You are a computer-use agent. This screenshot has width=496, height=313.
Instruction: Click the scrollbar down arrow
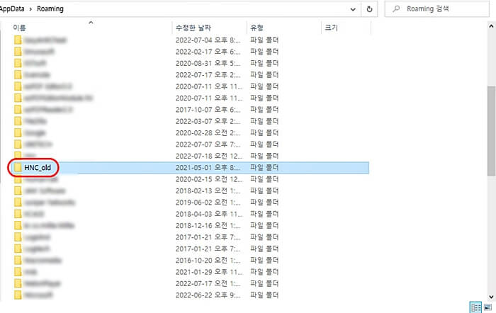(x=492, y=297)
